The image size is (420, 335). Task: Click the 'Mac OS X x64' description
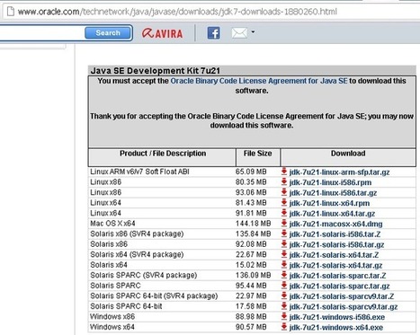pyautogui.click(x=112, y=224)
